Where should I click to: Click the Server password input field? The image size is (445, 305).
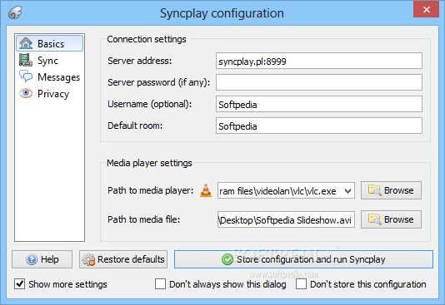click(319, 82)
